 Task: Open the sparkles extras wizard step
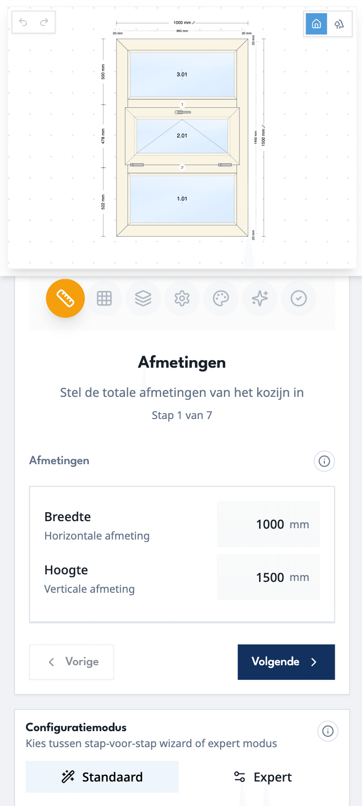click(x=260, y=298)
